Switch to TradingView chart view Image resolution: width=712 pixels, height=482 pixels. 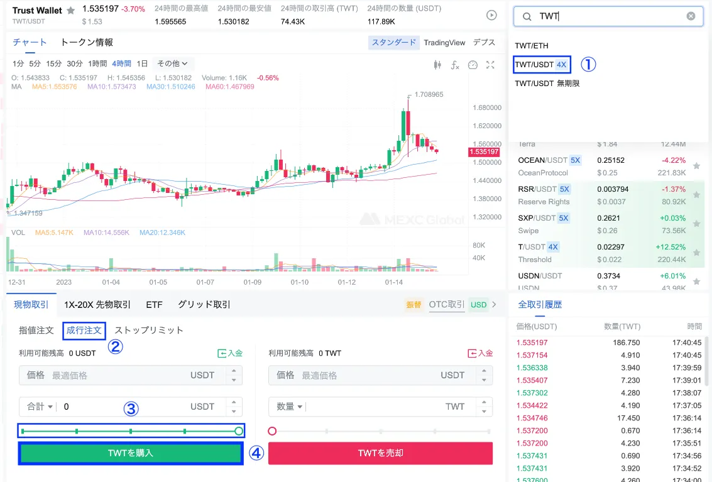point(444,43)
